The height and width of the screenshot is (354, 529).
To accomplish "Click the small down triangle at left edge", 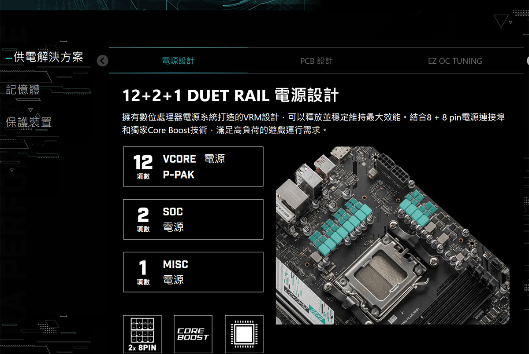I will click(x=12, y=170).
